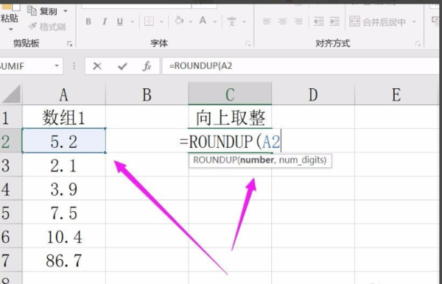The height and width of the screenshot is (284, 442).
Task: Click num_digits in the ROUNDUP tooltip
Action: point(301,160)
